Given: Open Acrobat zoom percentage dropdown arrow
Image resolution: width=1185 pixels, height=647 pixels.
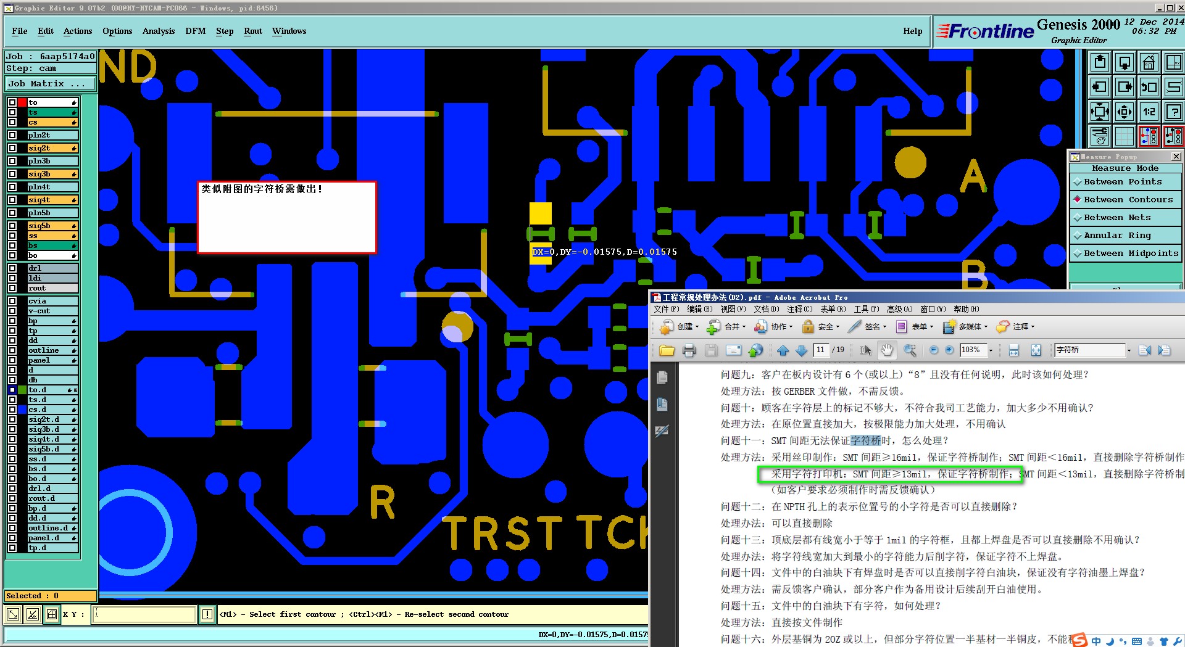Looking at the screenshot, I should point(991,350).
